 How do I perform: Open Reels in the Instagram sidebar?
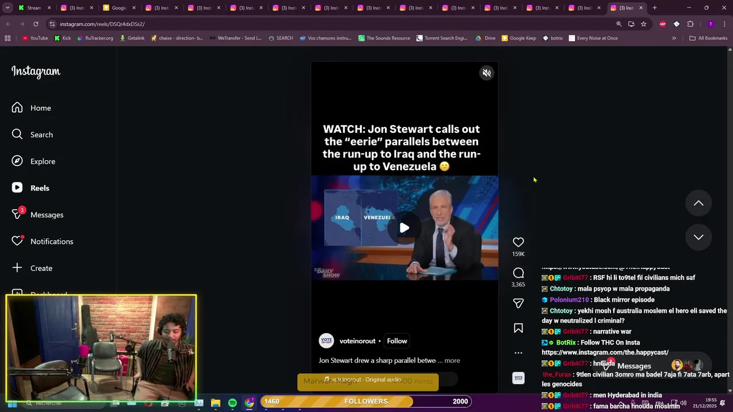[40, 188]
